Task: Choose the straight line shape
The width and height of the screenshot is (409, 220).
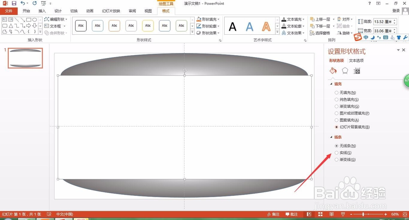Action: (x=17, y=20)
